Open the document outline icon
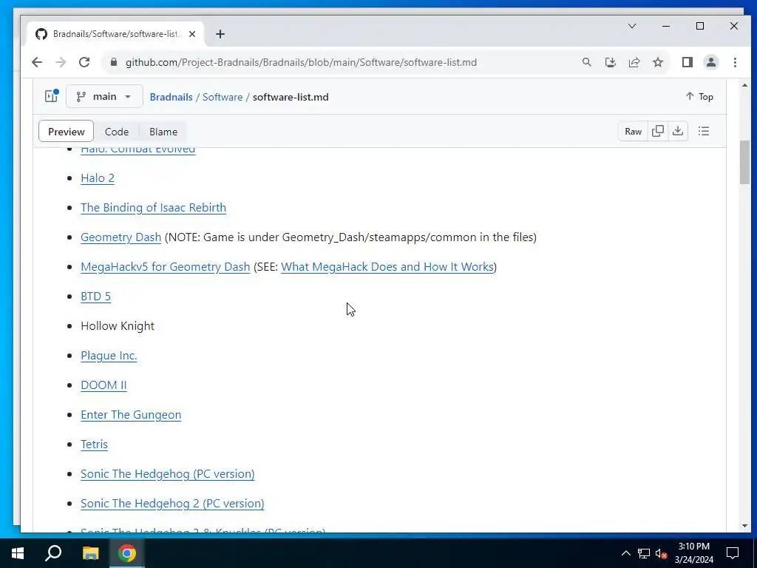This screenshot has height=568, width=757. click(704, 132)
